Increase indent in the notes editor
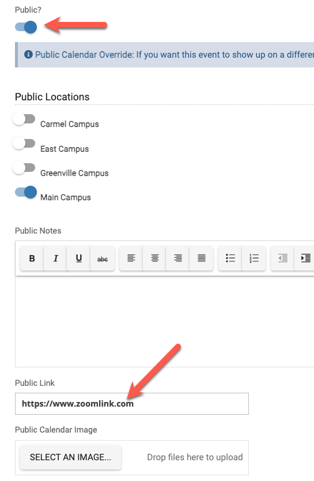The height and width of the screenshot is (481, 314). coord(305,258)
